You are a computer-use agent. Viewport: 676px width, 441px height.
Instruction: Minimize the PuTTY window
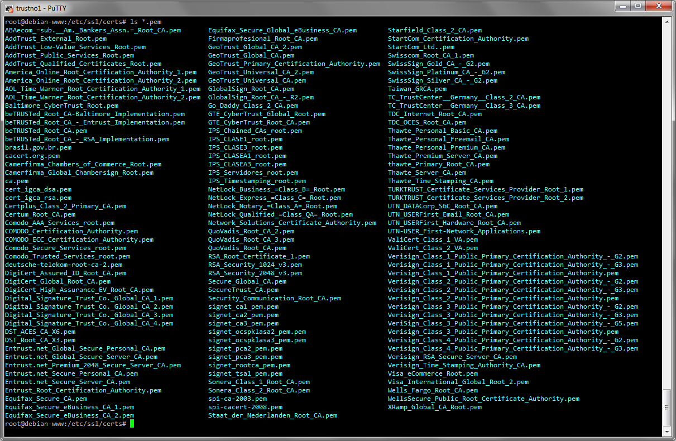coord(622,6)
